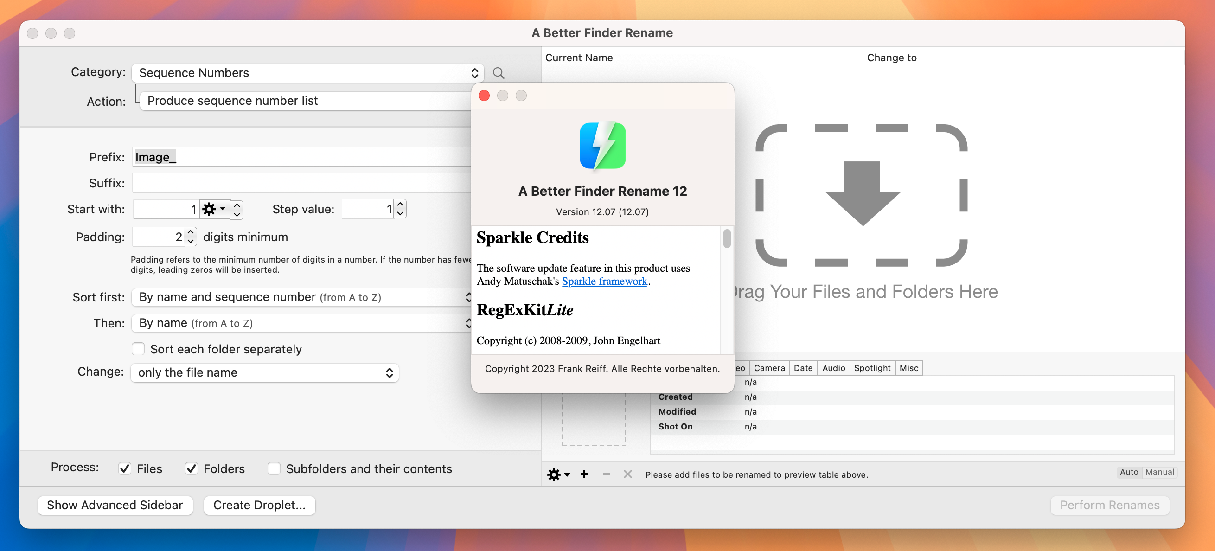Open the Change dropdown only the file name

(x=265, y=372)
